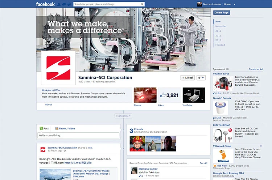Click the Sponsored info icon
Image resolution: width=272 pixels, height=180 pixels.
coord(227,69)
